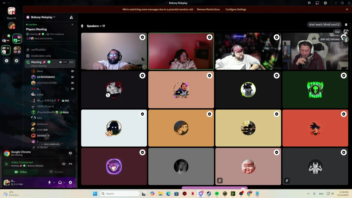The image size is (352, 198).
Task: Click the ghost icon beside the drari wach message
Action: (346, 25)
